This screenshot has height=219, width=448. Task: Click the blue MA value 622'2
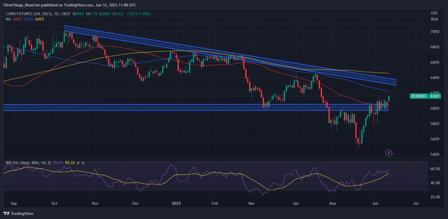tap(28, 19)
